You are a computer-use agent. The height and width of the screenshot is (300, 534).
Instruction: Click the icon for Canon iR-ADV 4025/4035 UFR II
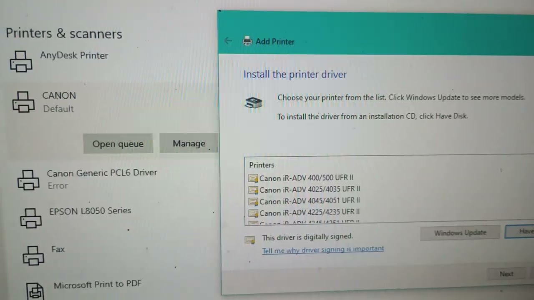253,190
